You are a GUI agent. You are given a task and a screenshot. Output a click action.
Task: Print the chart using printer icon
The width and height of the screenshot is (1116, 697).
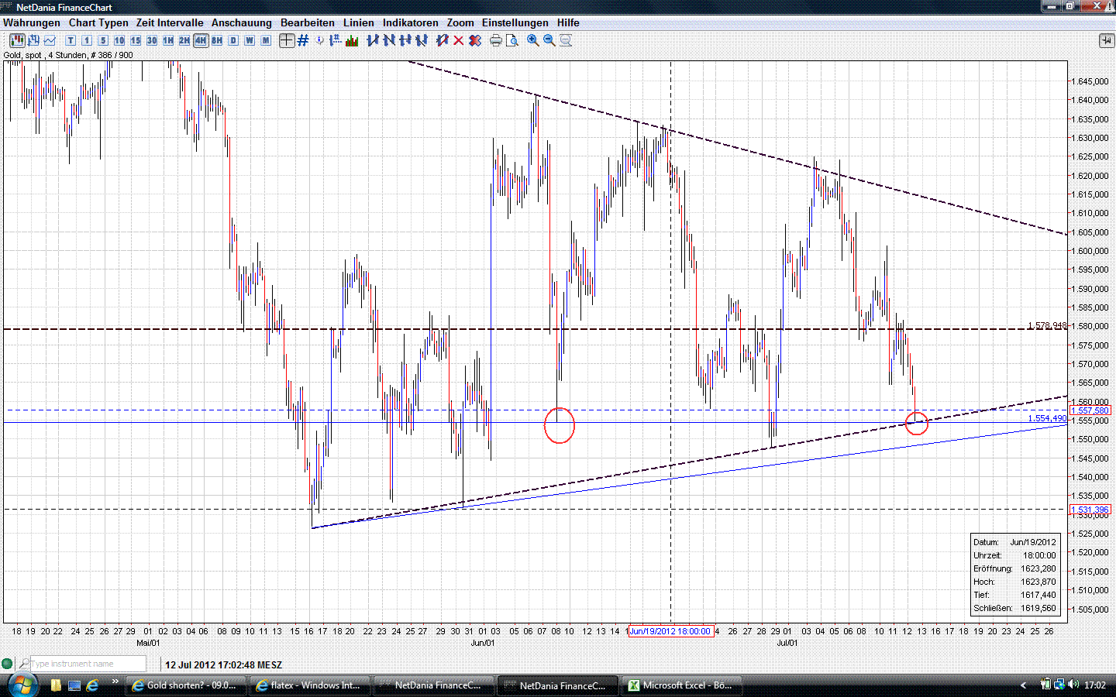[495, 40]
